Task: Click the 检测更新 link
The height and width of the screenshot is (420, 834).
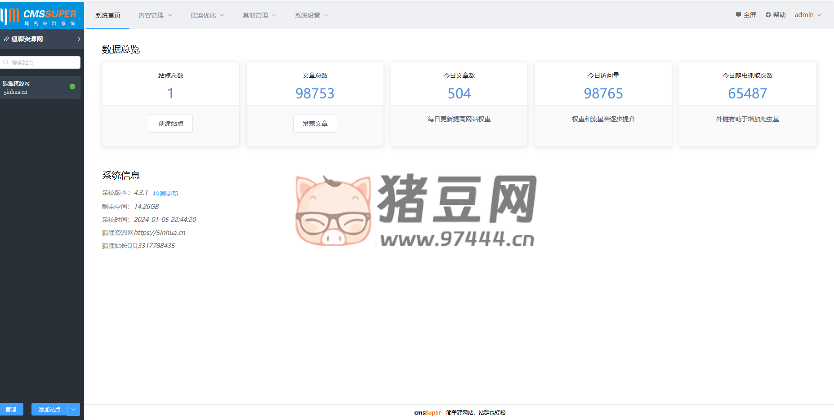Action: tap(166, 194)
